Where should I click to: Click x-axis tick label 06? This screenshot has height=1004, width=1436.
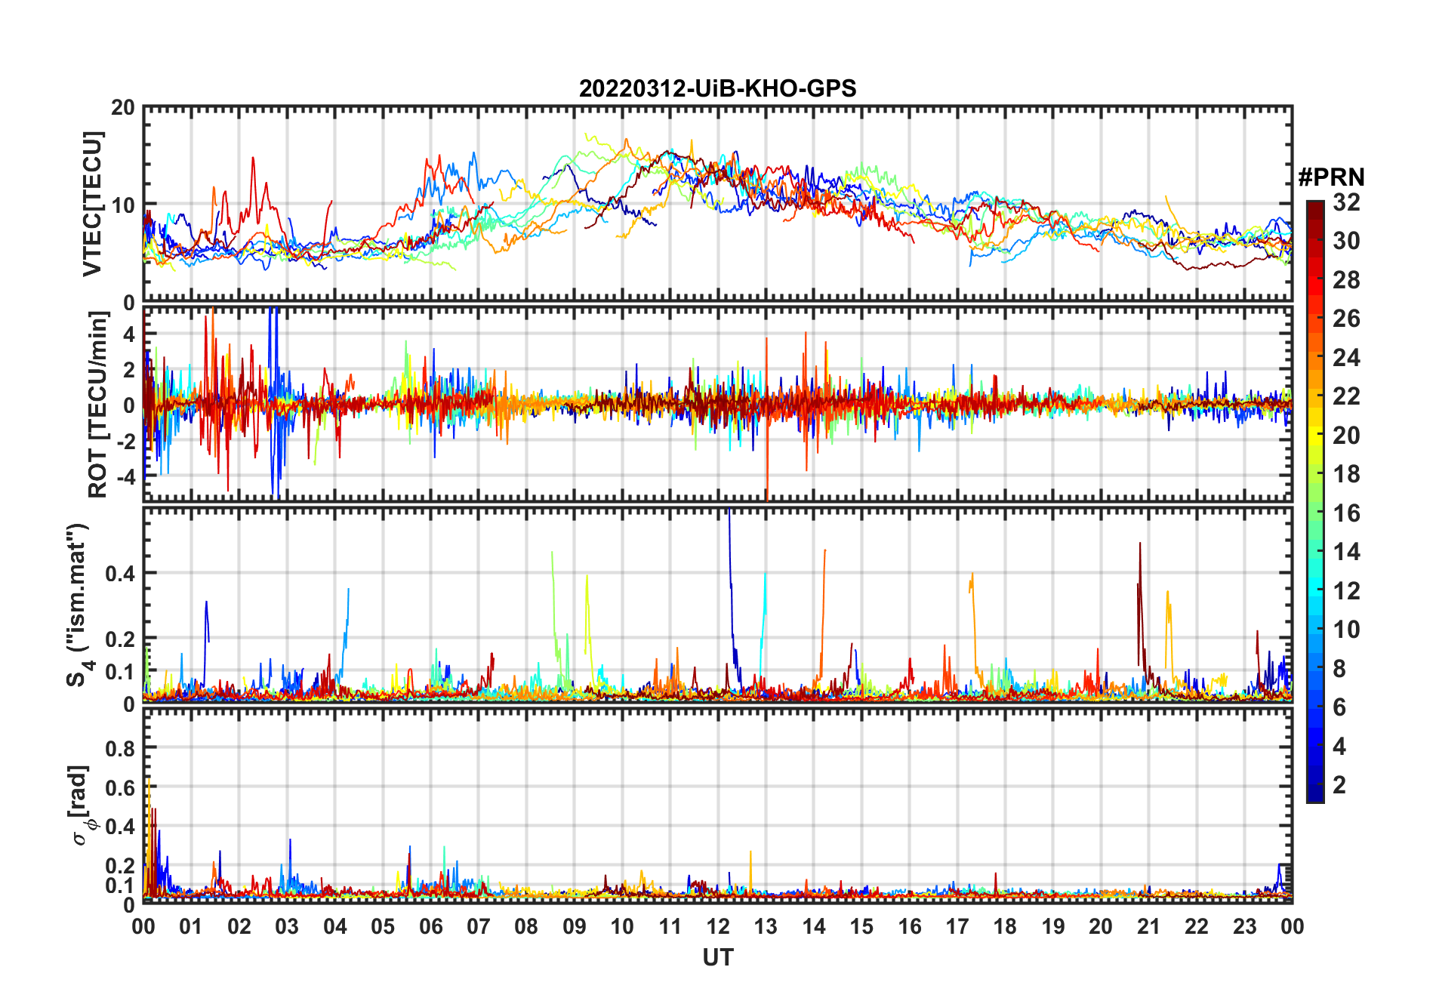(430, 926)
